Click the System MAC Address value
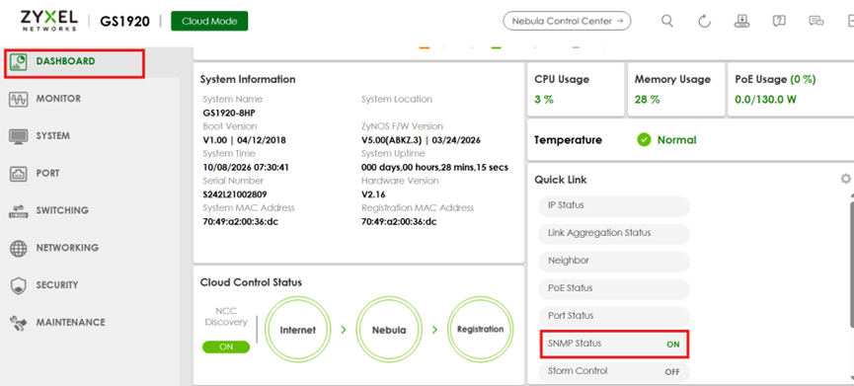The height and width of the screenshot is (386, 854). [240, 222]
